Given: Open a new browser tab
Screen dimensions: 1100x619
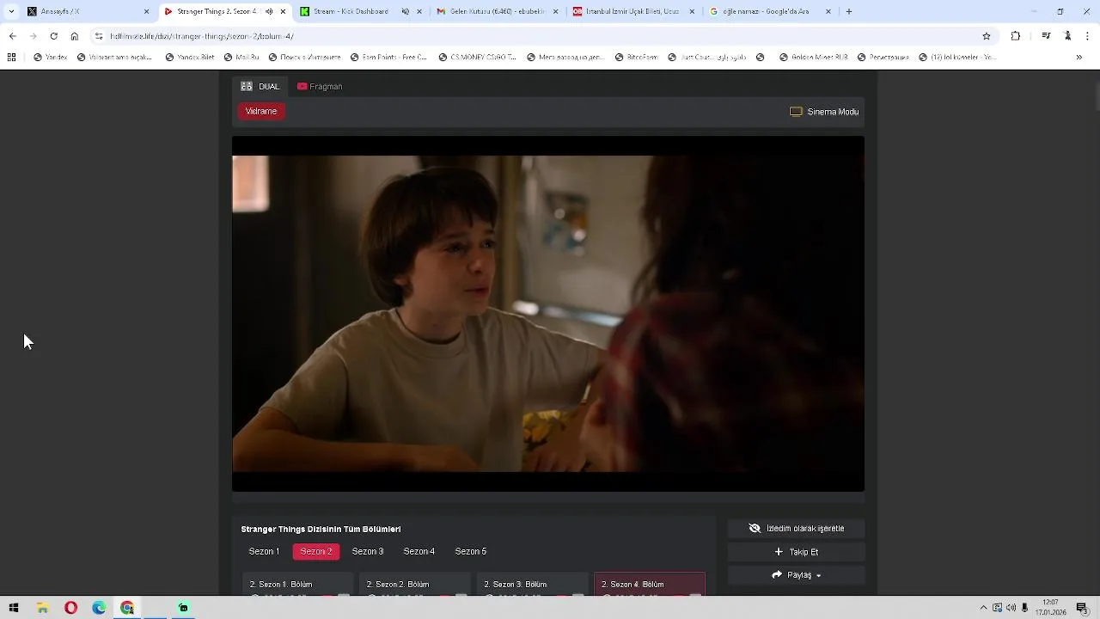Looking at the screenshot, I should (849, 11).
